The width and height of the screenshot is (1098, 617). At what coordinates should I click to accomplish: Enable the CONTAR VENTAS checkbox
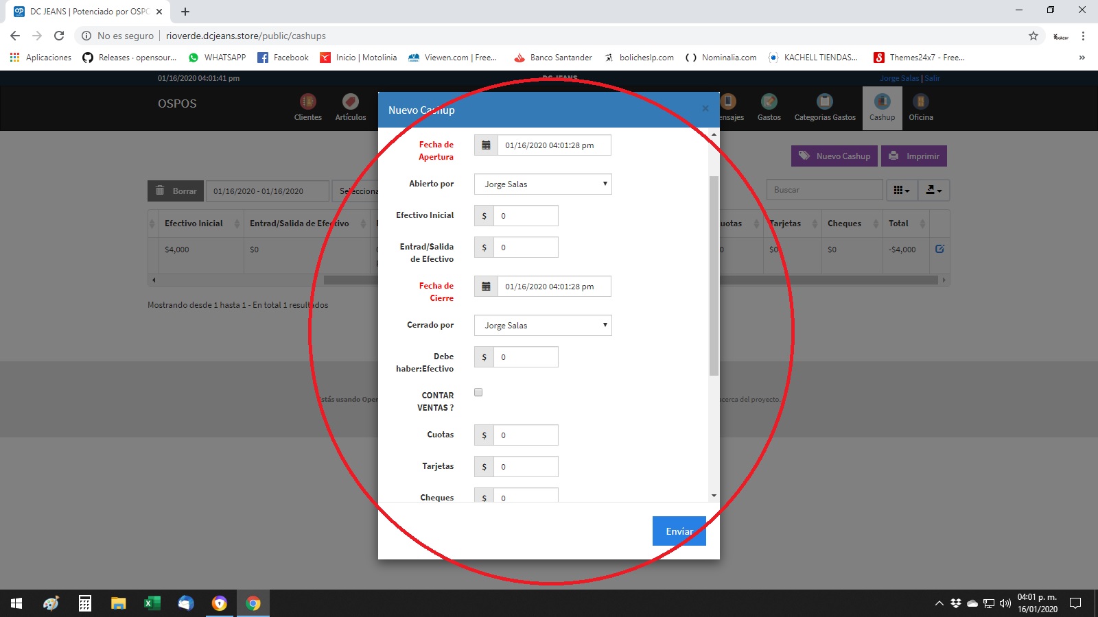[x=478, y=392]
